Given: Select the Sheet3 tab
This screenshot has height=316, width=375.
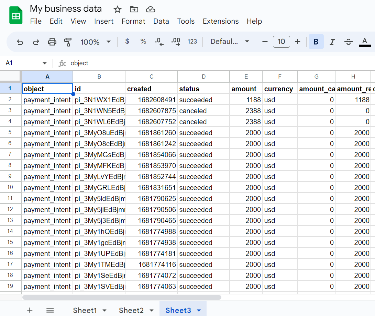Looking at the screenshot, I should (178, 310).
